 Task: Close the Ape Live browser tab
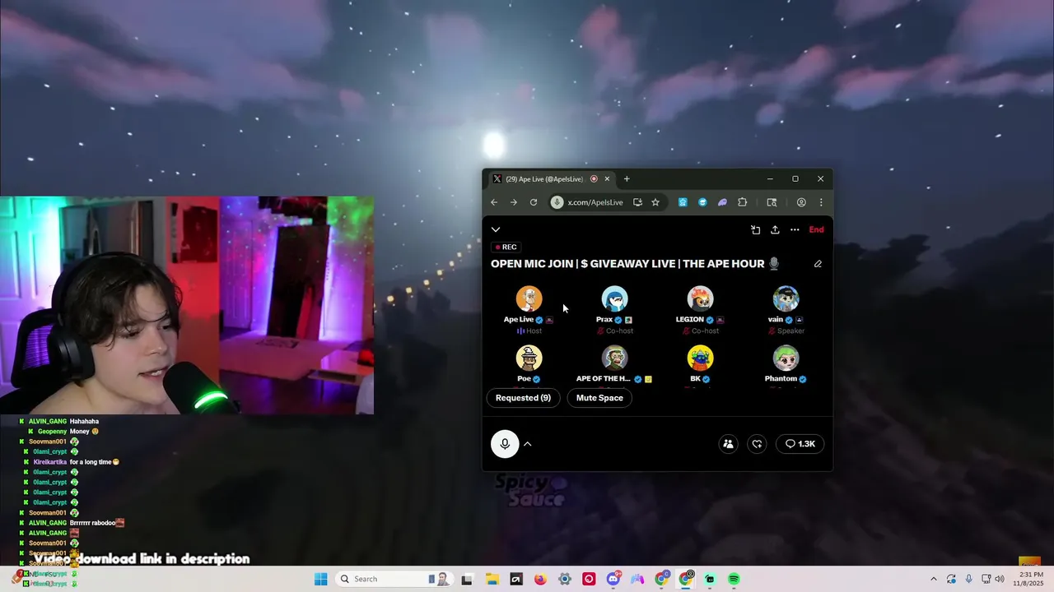click(x=607, y=179)
